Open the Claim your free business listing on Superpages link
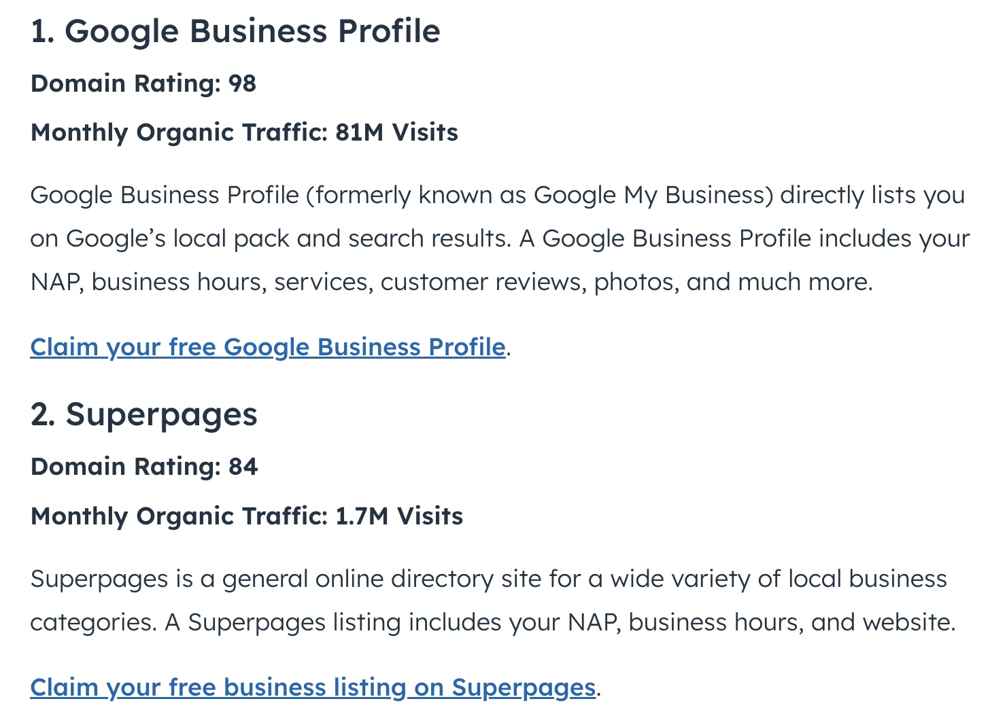 pos(313,687)
